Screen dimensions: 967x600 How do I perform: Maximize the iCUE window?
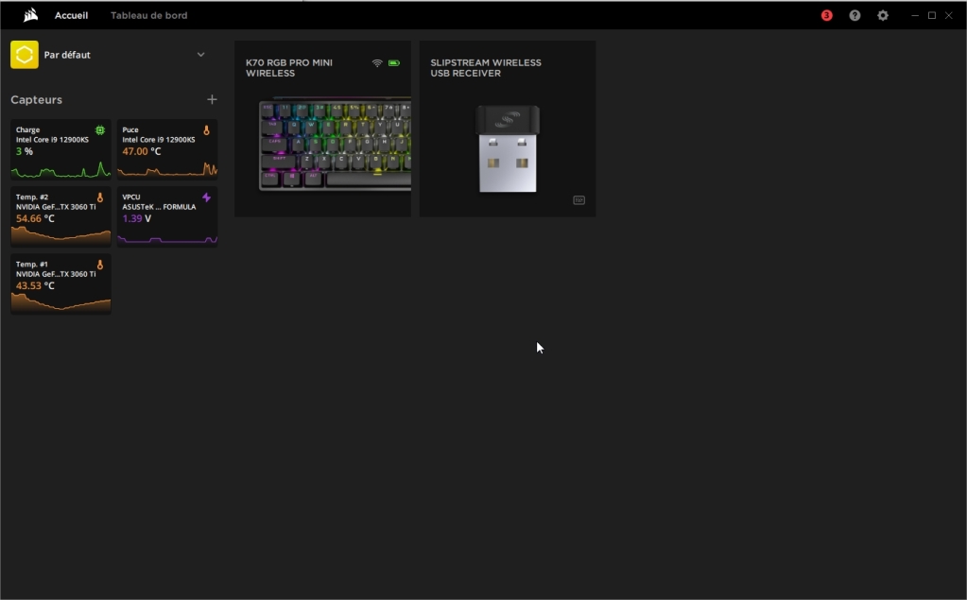tap(932, 15)
